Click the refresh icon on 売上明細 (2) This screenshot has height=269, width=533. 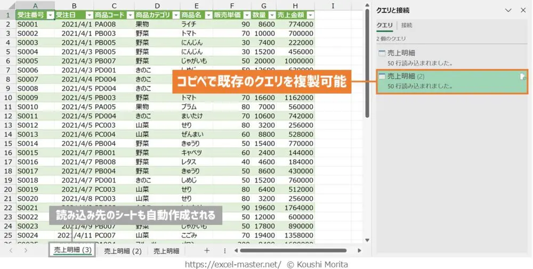pyautogui.click(x=523, y=77)
